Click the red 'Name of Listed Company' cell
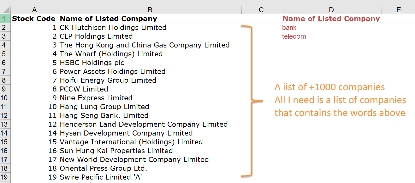The image size is (415, 183). (x=331, y=19)
